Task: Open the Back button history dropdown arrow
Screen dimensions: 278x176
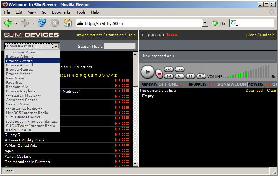Action: point(16,23)
